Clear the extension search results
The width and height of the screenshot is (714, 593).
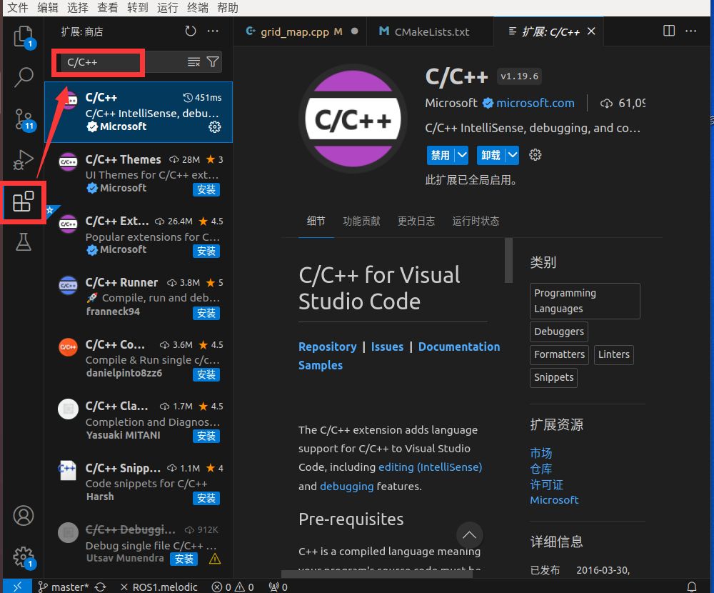(x=193, y=62)
